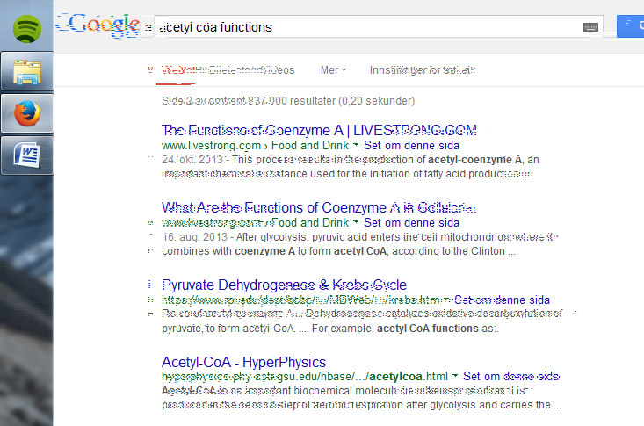The width and height of the screenshot is (644, 426).
Task: Open Microsoft Word from the taskbar
Action: (27, 155)
